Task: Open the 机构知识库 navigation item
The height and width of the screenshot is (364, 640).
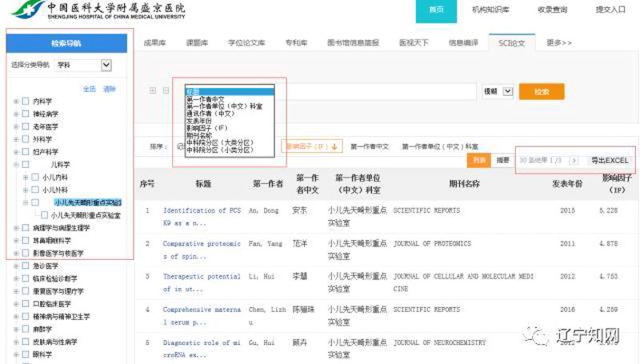Action: [x=490, y=10]
